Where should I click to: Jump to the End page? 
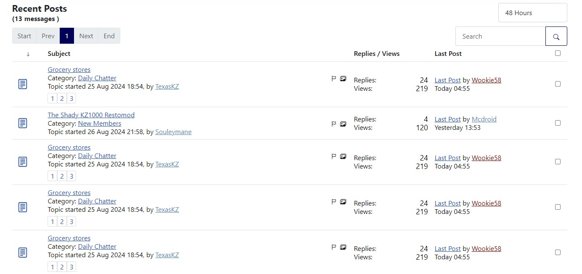pyautogui.click(x=109, y=36)
